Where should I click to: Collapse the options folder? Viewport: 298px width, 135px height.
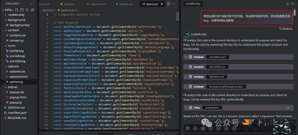click(6, 66)
